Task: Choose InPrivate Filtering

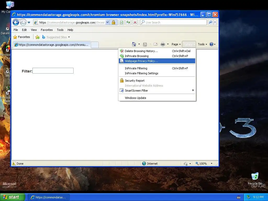Action: click(x=157, y=68)
